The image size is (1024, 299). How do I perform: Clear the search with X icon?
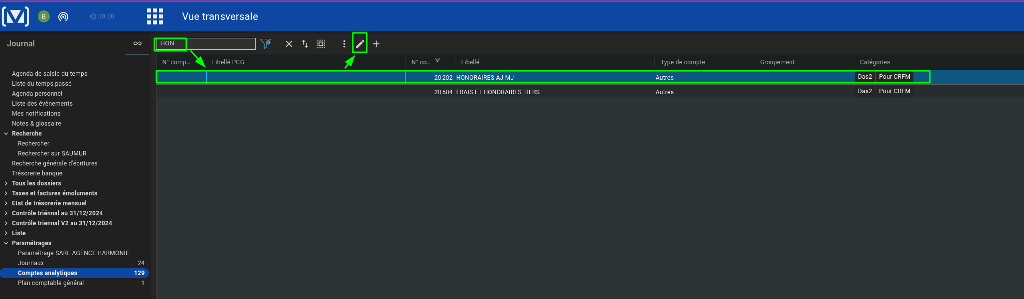(x=289, y=44)
